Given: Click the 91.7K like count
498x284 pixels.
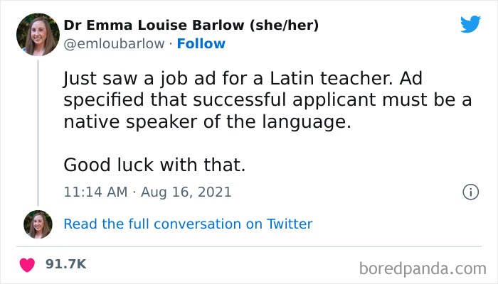Looking at the screenshot, I should (x=66, y=264).
